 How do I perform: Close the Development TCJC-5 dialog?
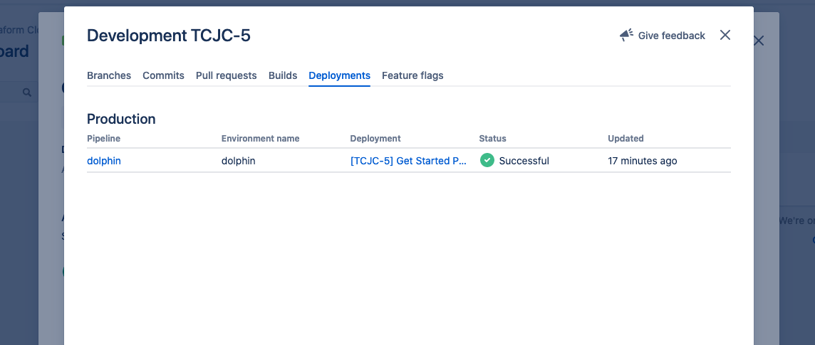click(x=725, y=35)
